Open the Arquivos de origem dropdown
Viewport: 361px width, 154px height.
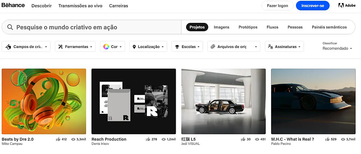pyautogui.click(x=234, y=47)
